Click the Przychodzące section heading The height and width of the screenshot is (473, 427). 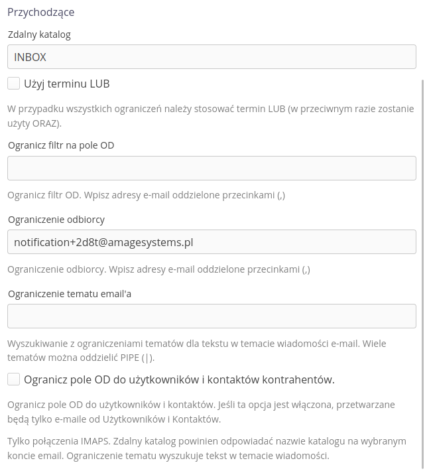click(41, 12)
